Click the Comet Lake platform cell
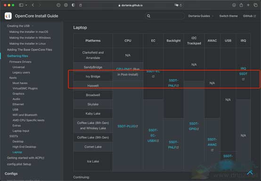Image resolution: width=261 pixels, height=181 pixels. 93,147
